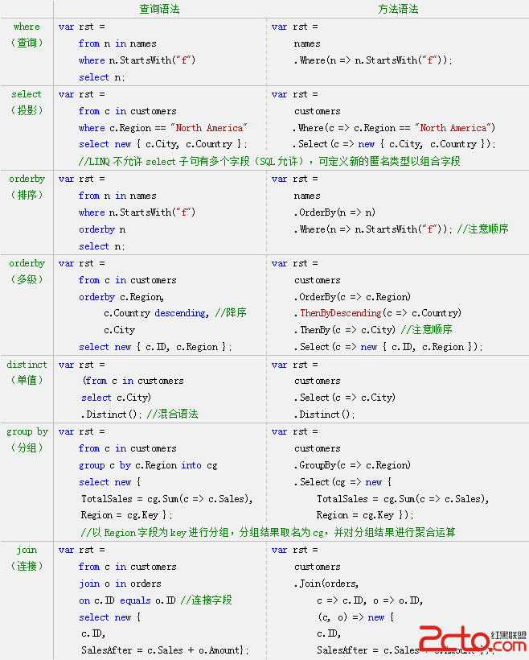Viewport: 529px width, 660px height.
Task: Click 'TotalSales = cg.Sum' line in method column
Action: [x=403, y=499]
